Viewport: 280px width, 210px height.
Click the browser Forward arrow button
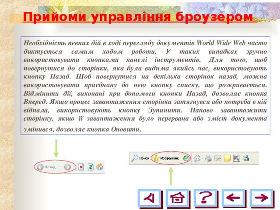click(67, 167)
